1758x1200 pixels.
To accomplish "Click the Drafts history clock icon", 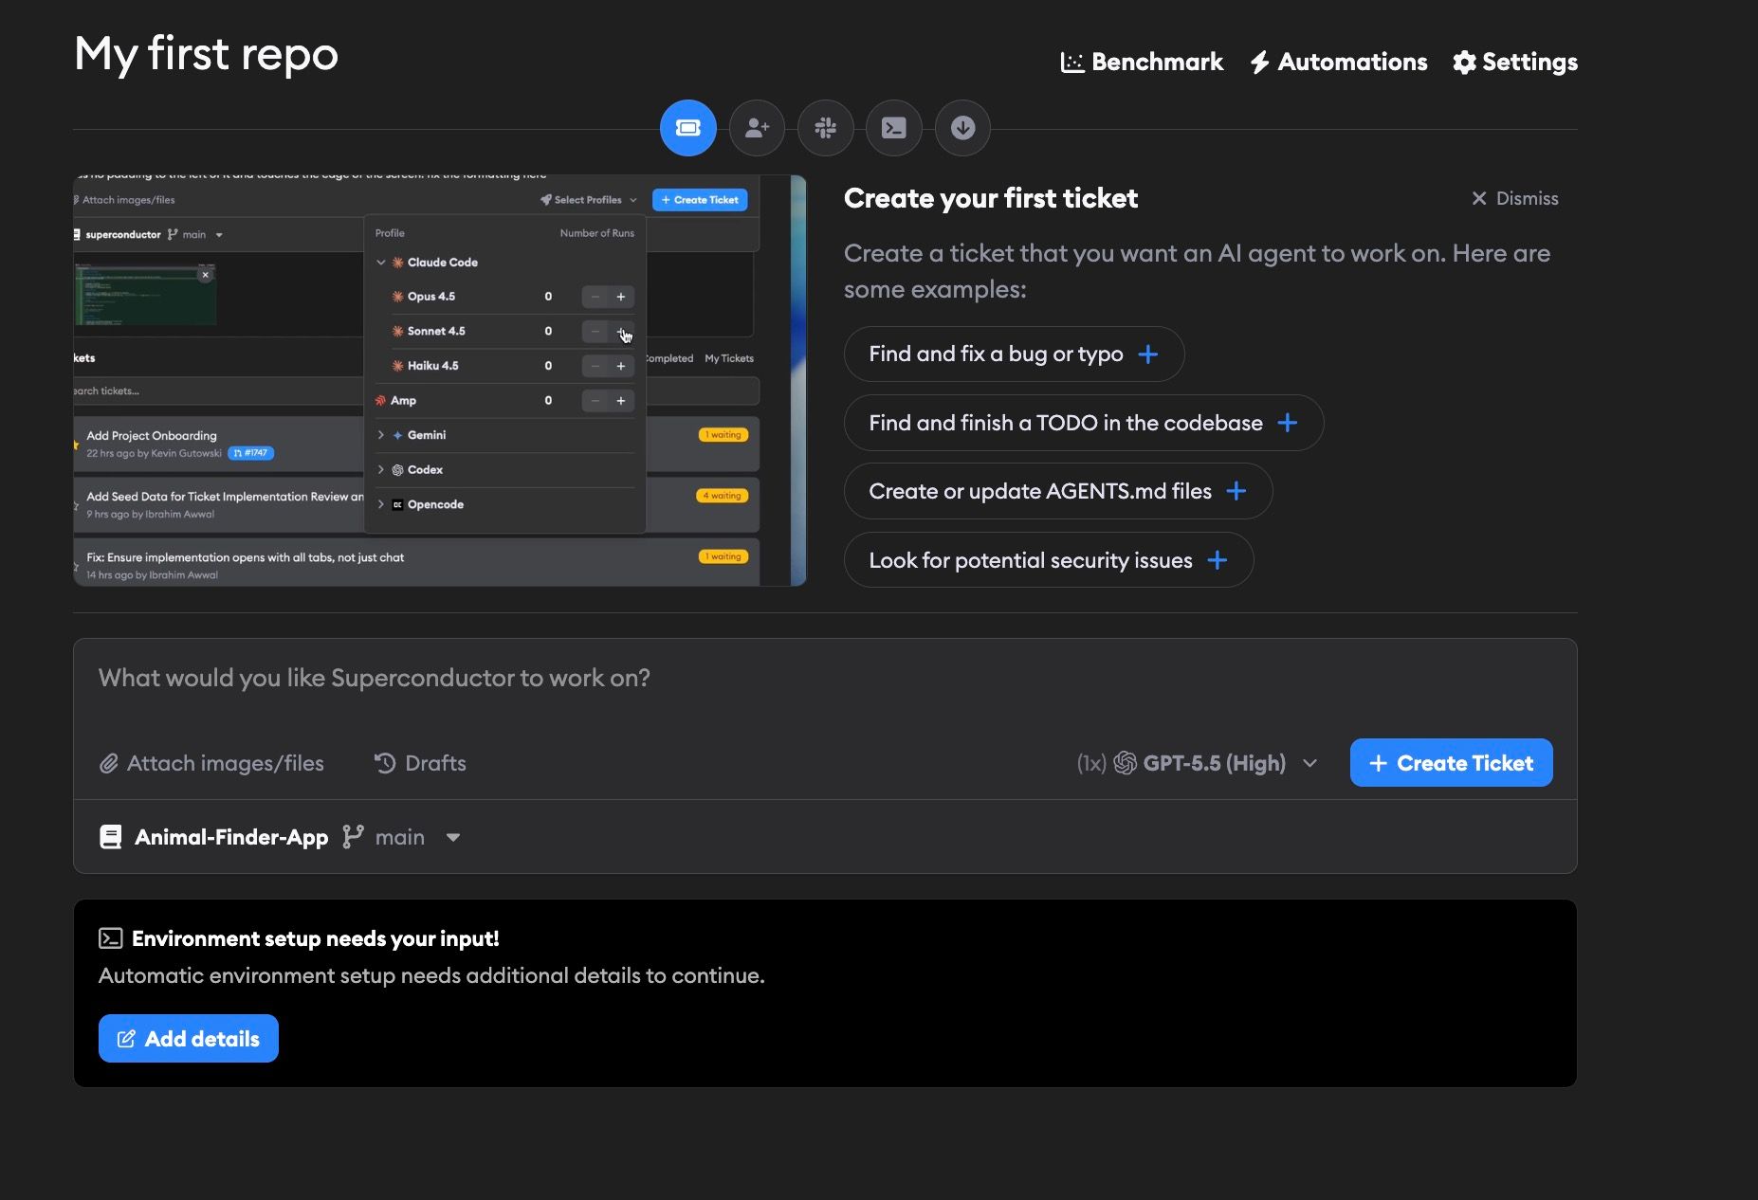I will (385, 763).
